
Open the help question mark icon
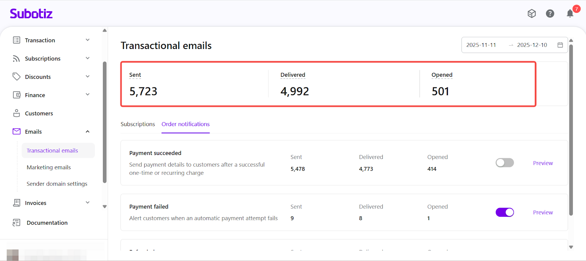coord(550,14)
